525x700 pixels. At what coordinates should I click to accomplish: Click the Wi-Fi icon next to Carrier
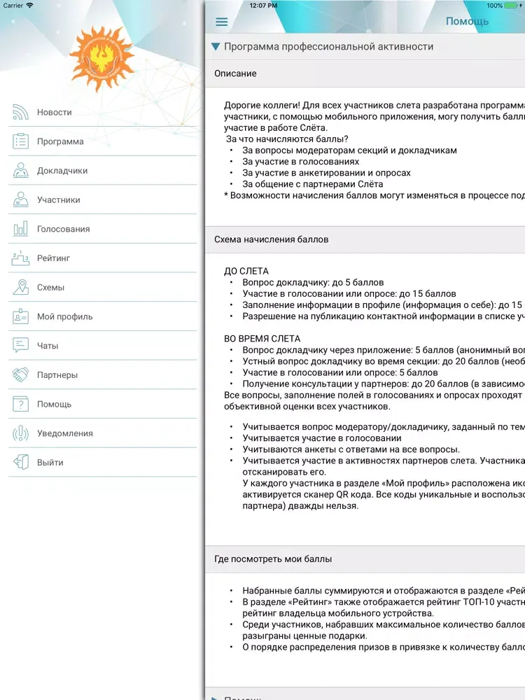(29, 6)
